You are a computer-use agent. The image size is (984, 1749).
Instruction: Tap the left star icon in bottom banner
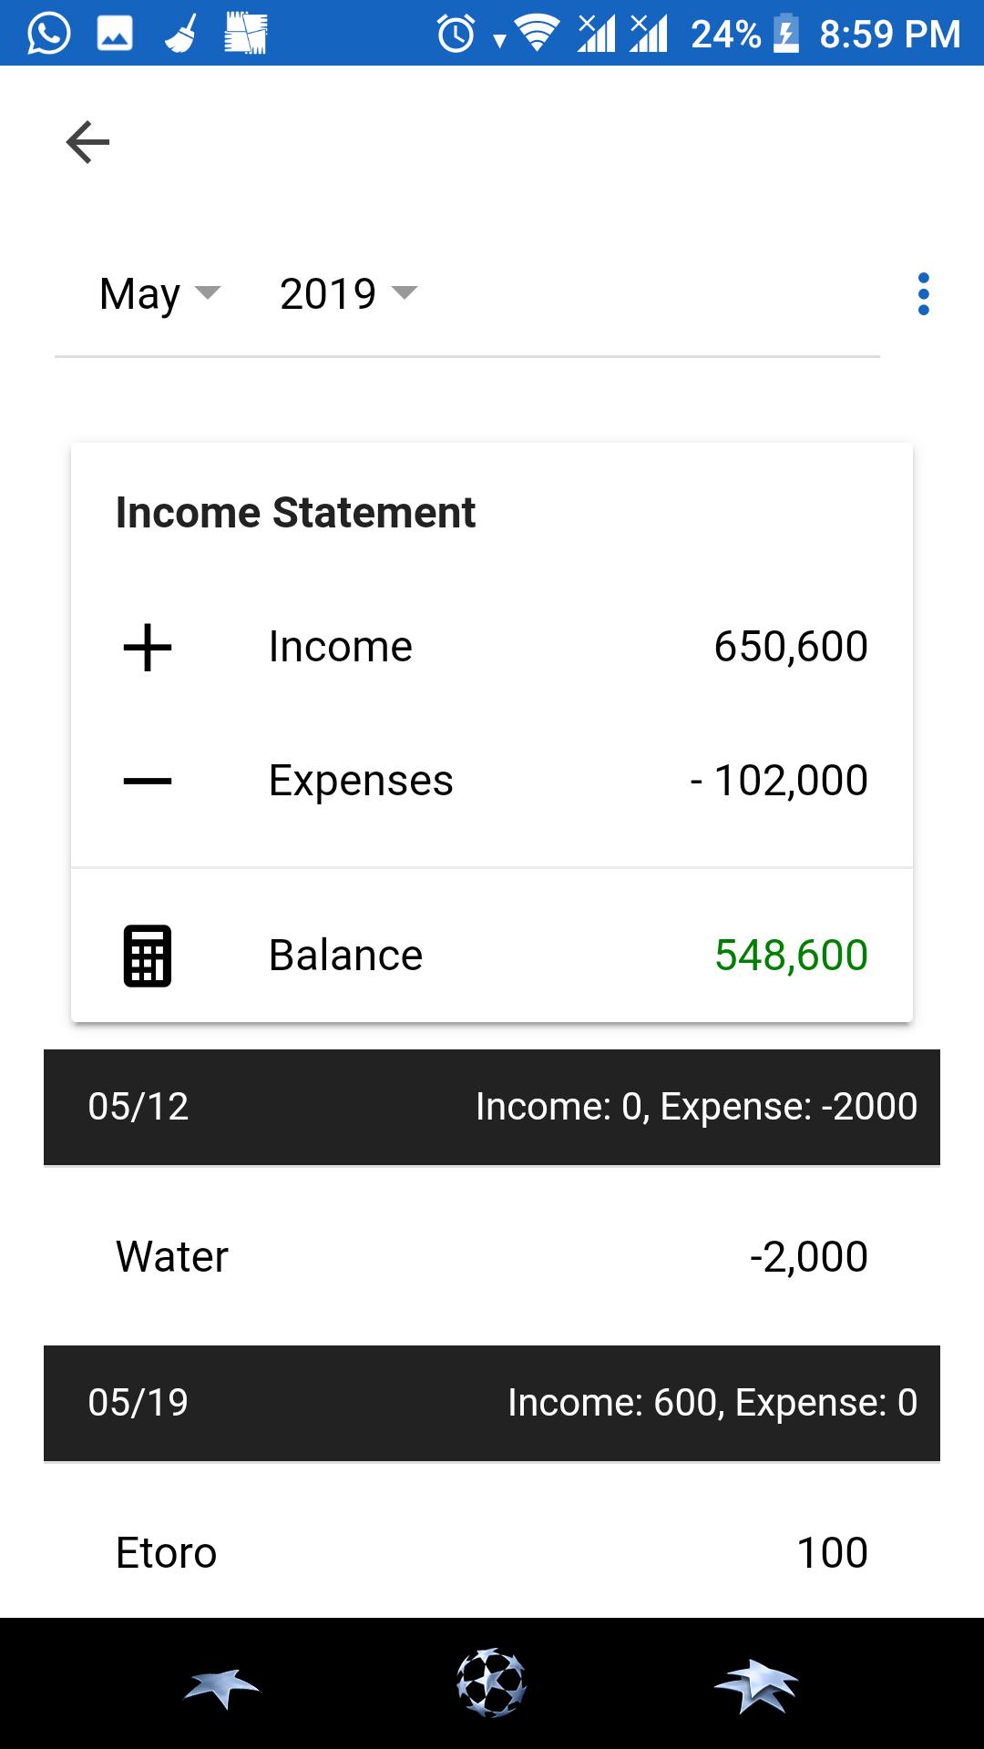pos(221,1688)
